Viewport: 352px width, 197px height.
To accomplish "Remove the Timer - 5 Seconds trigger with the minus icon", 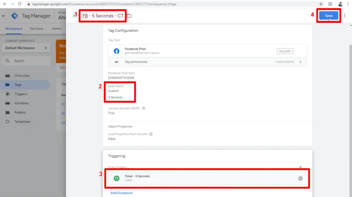I will 300,178.
